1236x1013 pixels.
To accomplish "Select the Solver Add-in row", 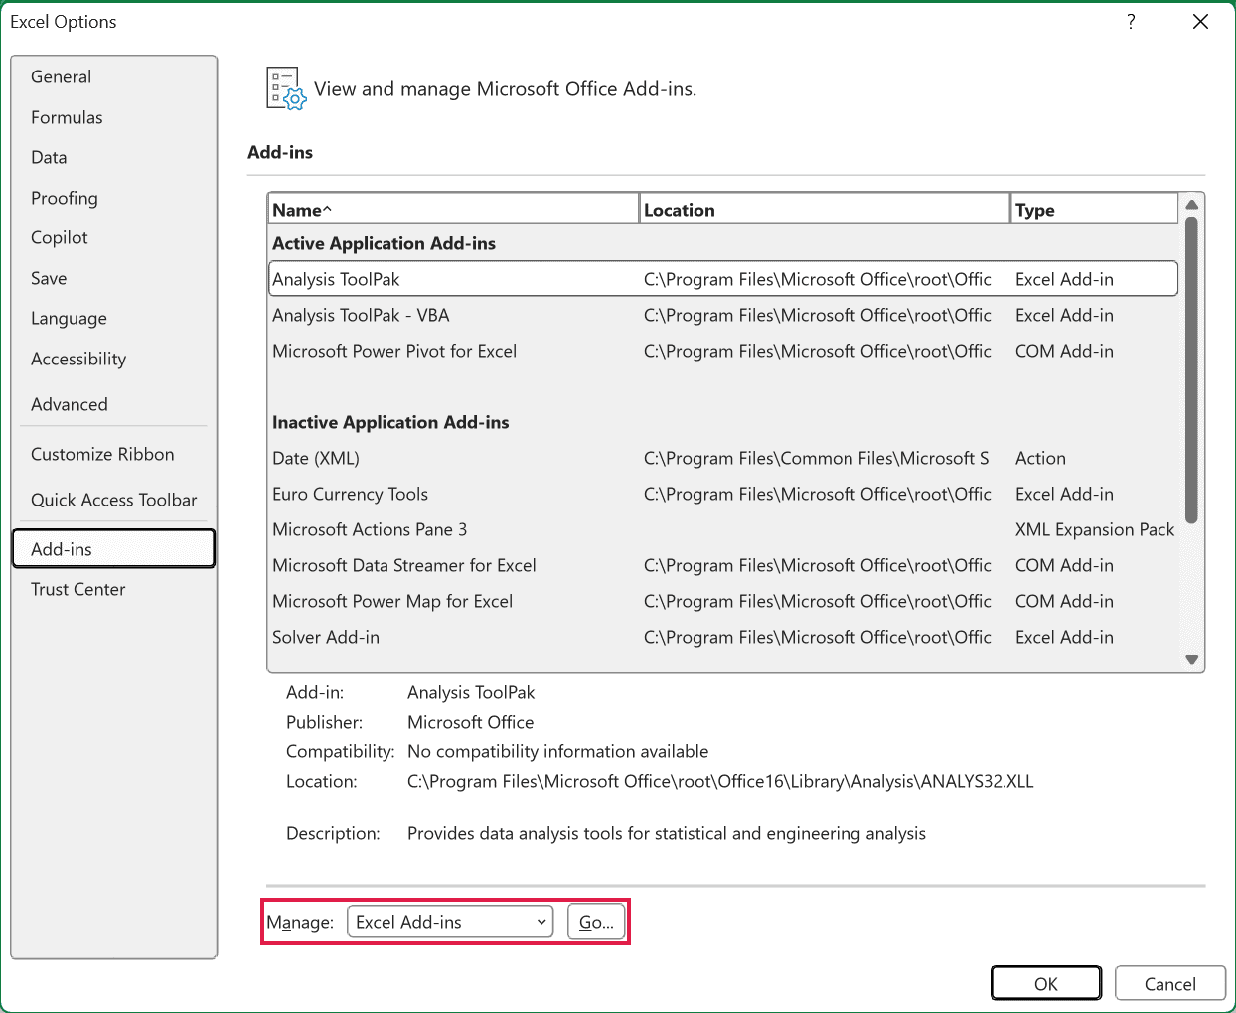I will point(723,637).
